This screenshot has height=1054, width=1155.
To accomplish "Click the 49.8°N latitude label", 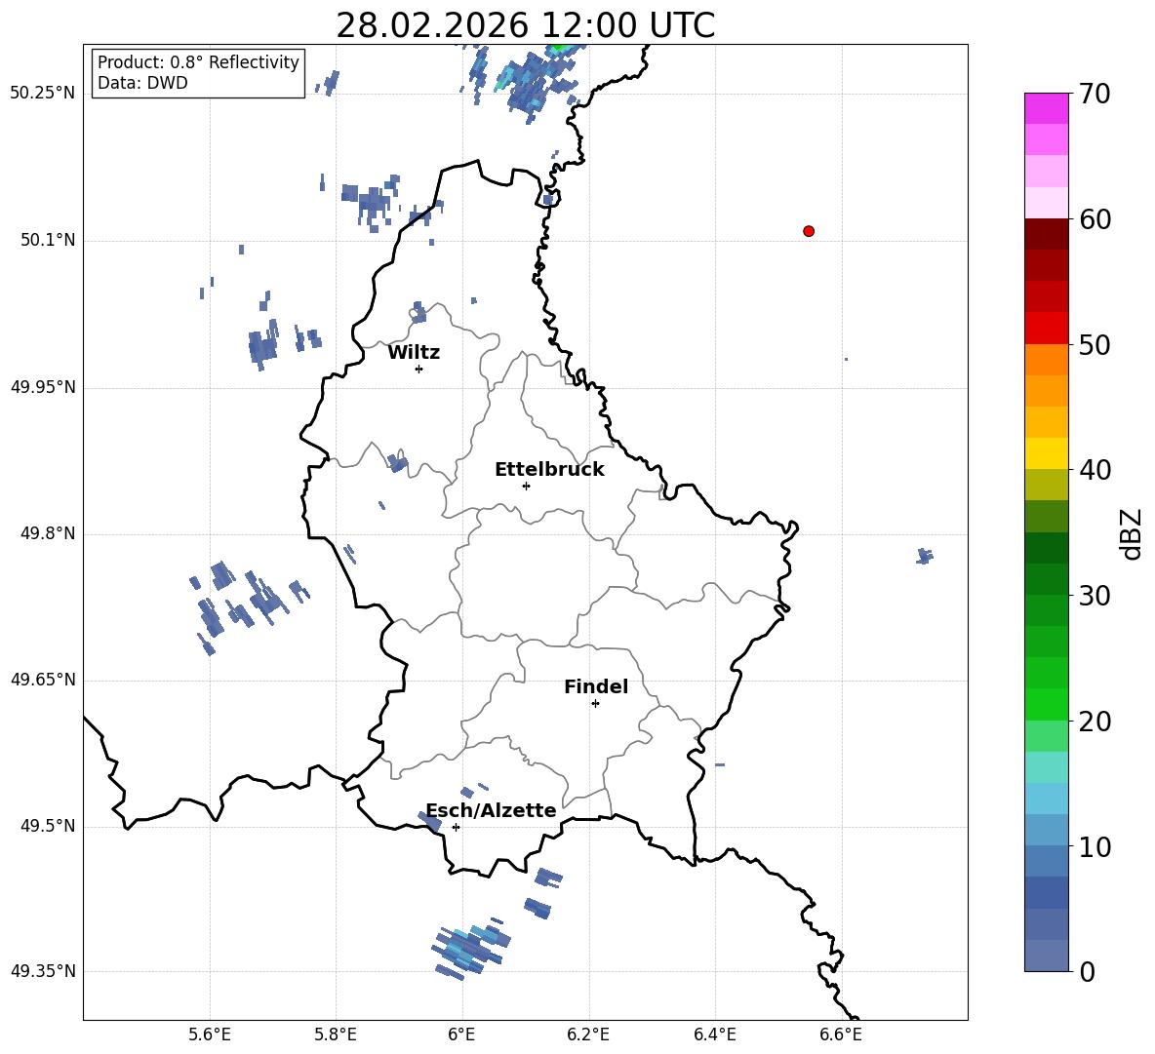I will pyautogui.click(x=48, y=533).
